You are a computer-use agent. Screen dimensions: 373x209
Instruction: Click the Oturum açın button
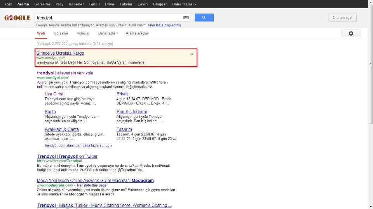(x=342, y=17)
